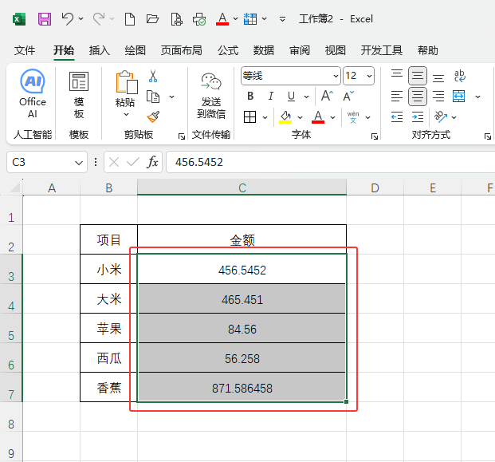Open 对齐方式 alignment dialog launcher
The height and width of the screenshot is (462, 495).
pos(488,136)
